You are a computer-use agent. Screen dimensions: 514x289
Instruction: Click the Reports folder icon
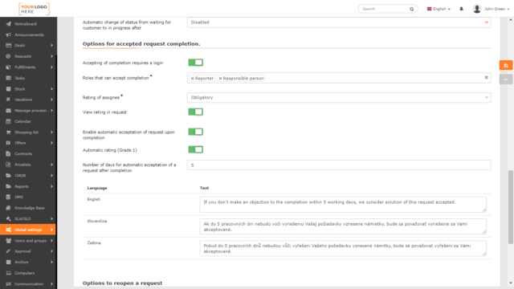(x=9, y=186)
